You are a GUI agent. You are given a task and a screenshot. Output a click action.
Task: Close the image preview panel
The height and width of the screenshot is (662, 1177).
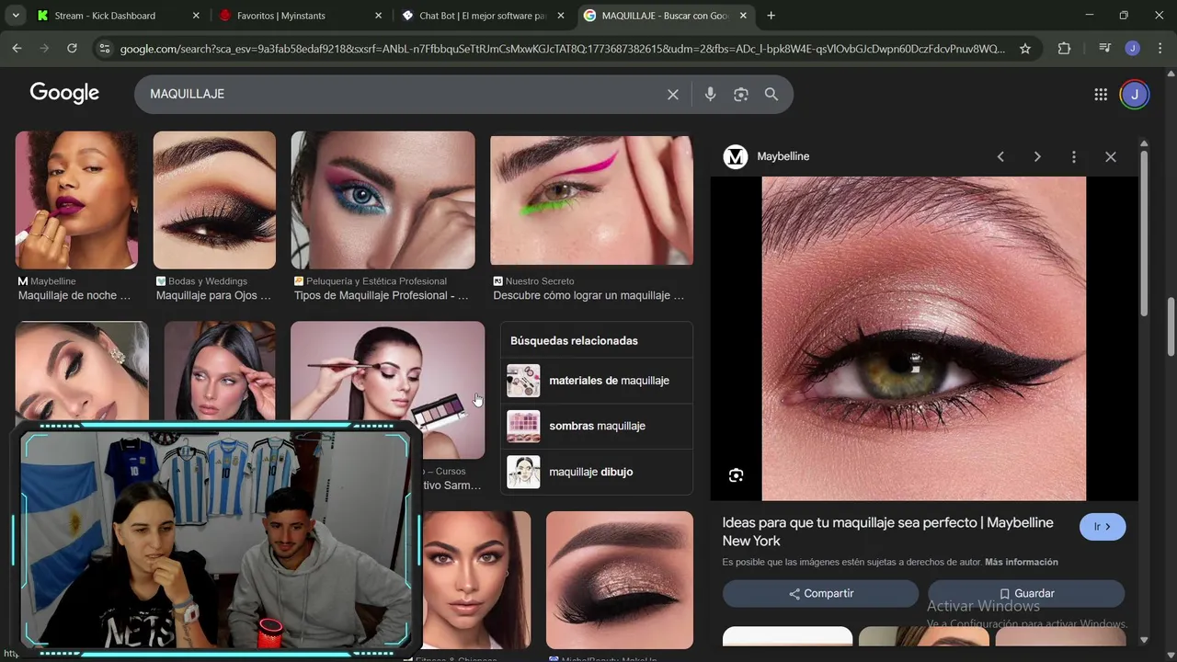(1111, 156)
